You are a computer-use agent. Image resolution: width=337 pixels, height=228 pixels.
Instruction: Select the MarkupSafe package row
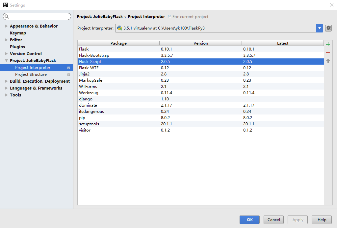[200, 80]
